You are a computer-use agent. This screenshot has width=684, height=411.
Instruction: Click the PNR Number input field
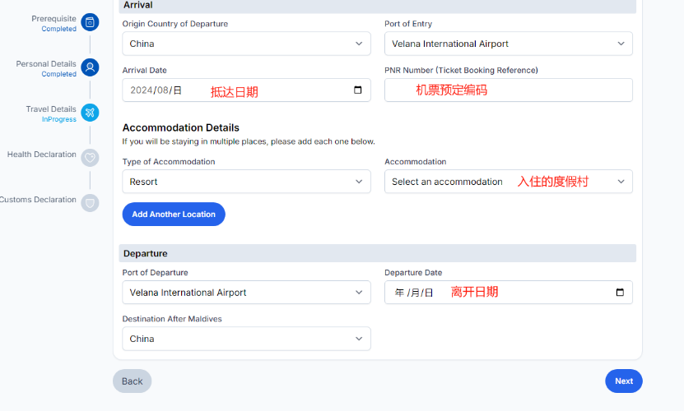point(508,90)
